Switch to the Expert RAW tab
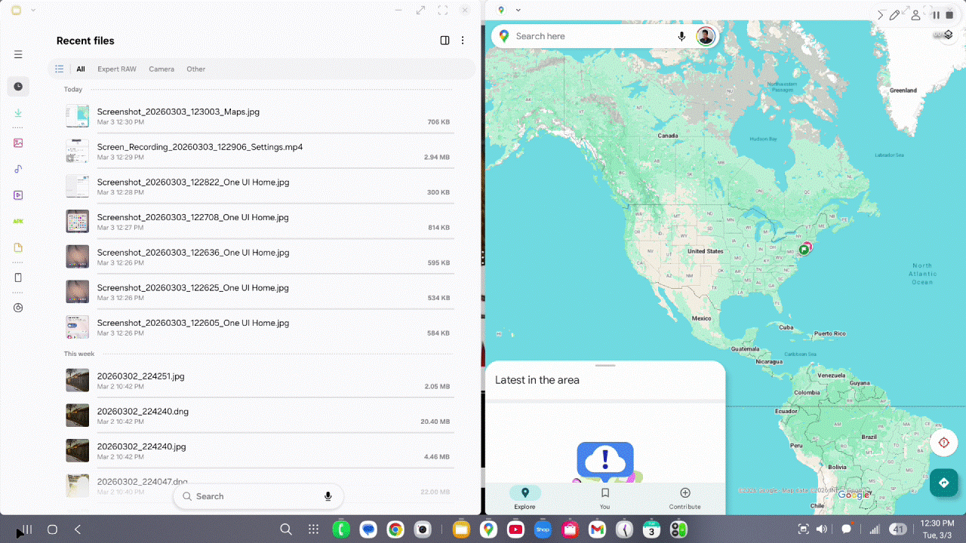This screenshot has height=543, width=966. tap(116, 69)
